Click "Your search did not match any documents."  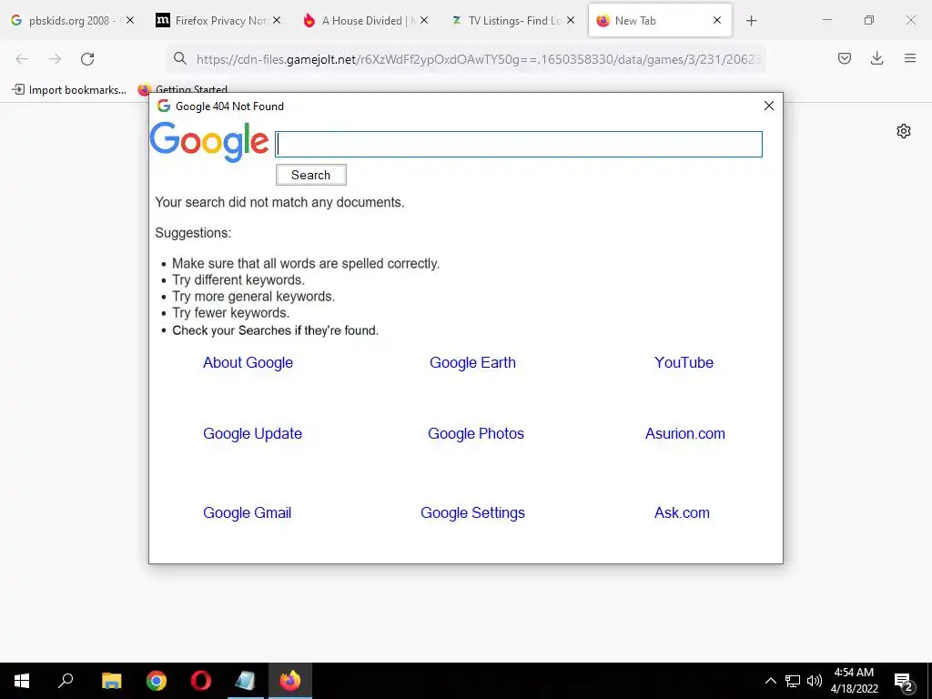280,203
